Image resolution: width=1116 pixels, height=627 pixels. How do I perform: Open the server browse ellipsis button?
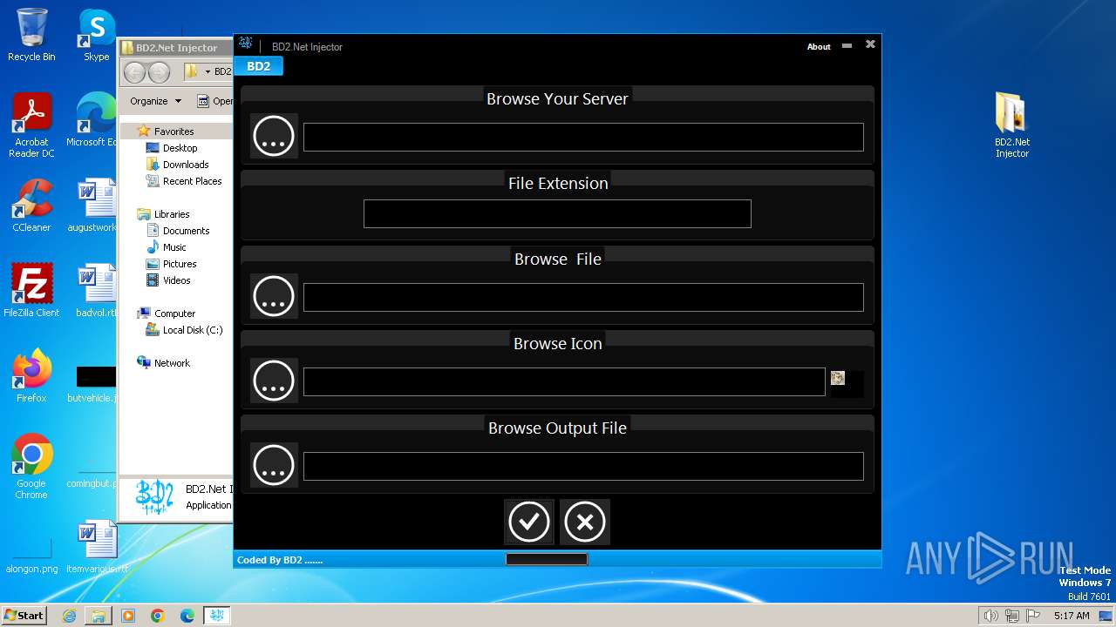(x=274, y=136)
